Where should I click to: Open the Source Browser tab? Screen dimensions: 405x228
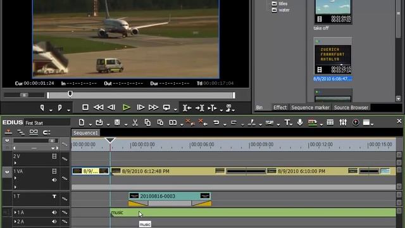click(351, 108)
